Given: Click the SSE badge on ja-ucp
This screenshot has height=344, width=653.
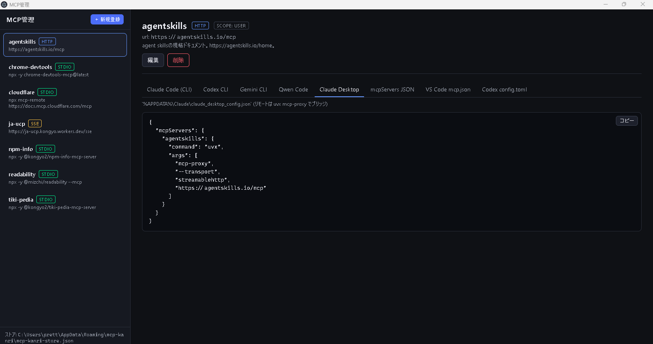Looking at the screenshot, I should [35, 124].
